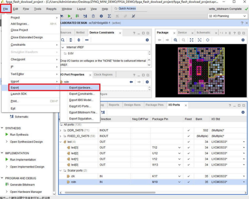The height and width of the screenshot is (199, 249).
Task: Click Run Implementation in Flow Navigator
Action: [23, 160]
